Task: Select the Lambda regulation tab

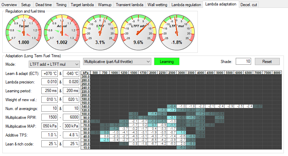Action: (x=186, y=5)
